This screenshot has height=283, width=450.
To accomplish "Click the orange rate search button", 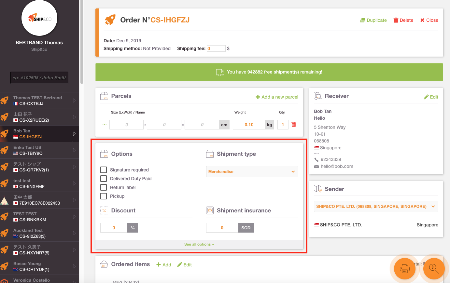I will pos(434,269).
